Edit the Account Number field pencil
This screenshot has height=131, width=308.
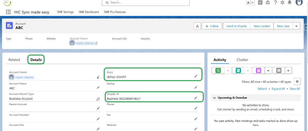tap(98, 119)
